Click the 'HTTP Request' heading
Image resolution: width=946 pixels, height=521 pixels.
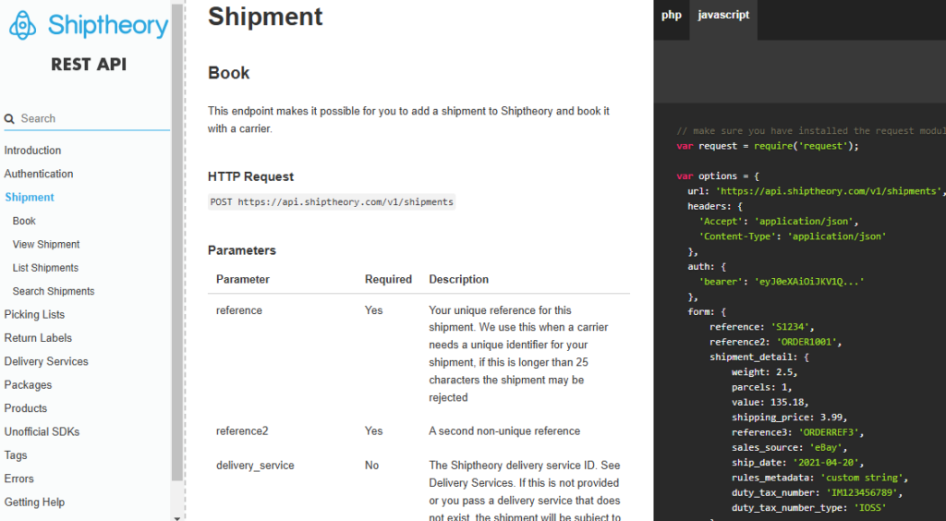[250, 176]
